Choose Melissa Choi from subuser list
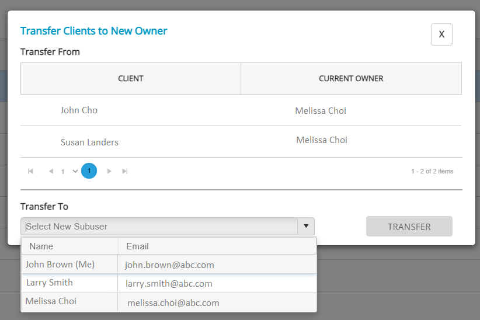 tap(169, 302)
